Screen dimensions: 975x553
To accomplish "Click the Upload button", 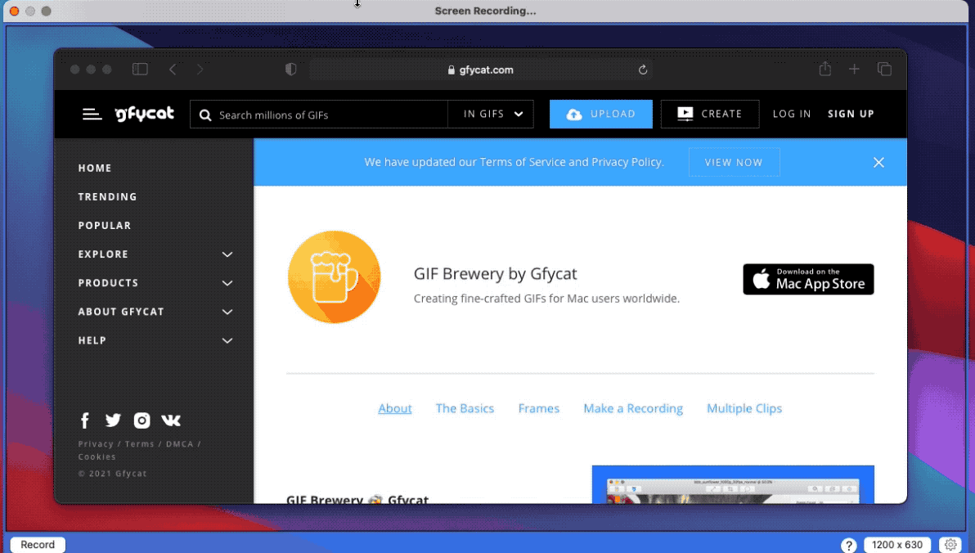I will point(600,115).
